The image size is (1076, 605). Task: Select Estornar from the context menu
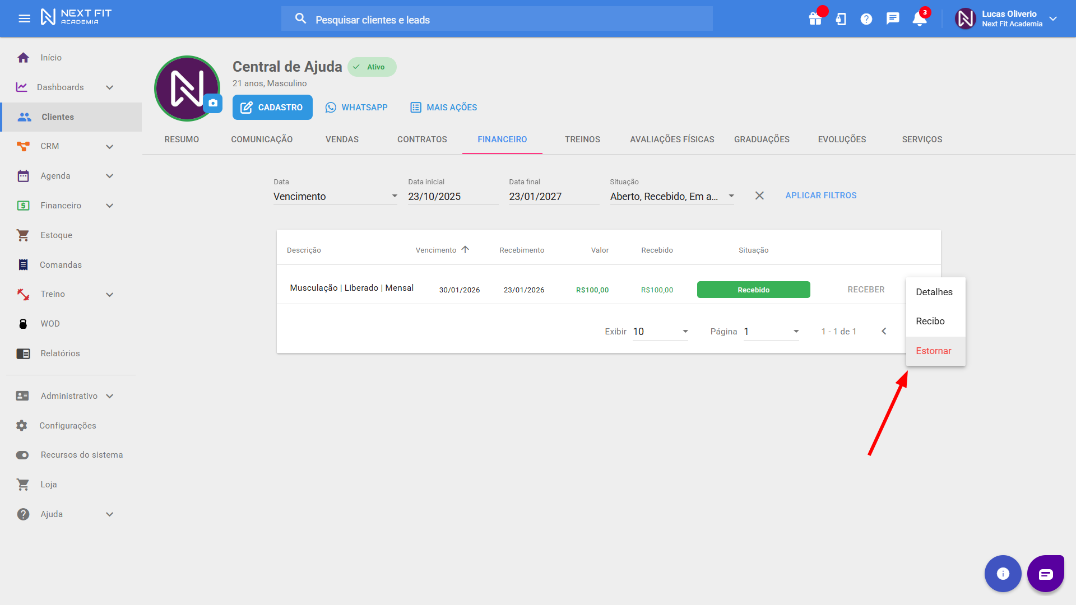tap(934, 351)
